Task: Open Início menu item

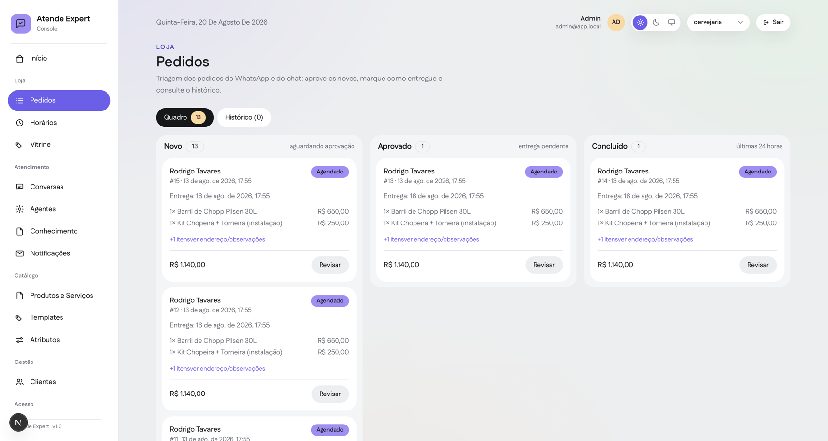Action: [59, 59]
